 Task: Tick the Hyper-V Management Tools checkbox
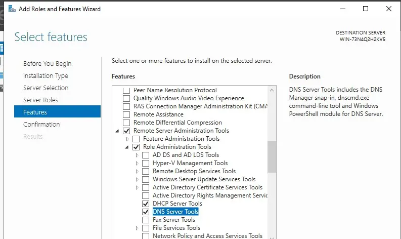point(146,163)
